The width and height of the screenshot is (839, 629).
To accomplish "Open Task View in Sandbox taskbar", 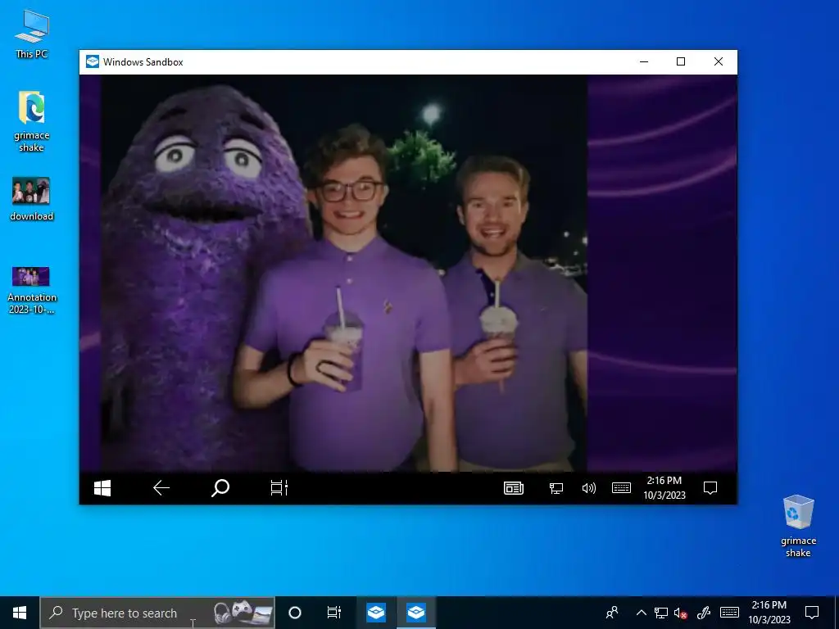I will point(279,488).
